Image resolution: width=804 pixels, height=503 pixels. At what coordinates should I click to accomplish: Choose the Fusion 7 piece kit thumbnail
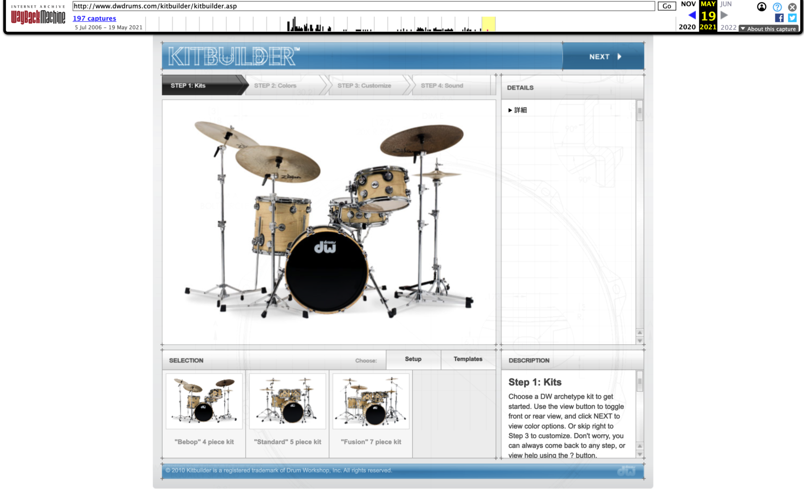pos(371,401)
